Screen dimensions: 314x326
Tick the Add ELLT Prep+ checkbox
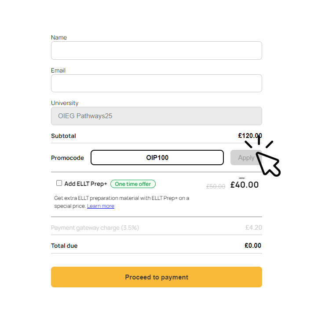[59, 183]
